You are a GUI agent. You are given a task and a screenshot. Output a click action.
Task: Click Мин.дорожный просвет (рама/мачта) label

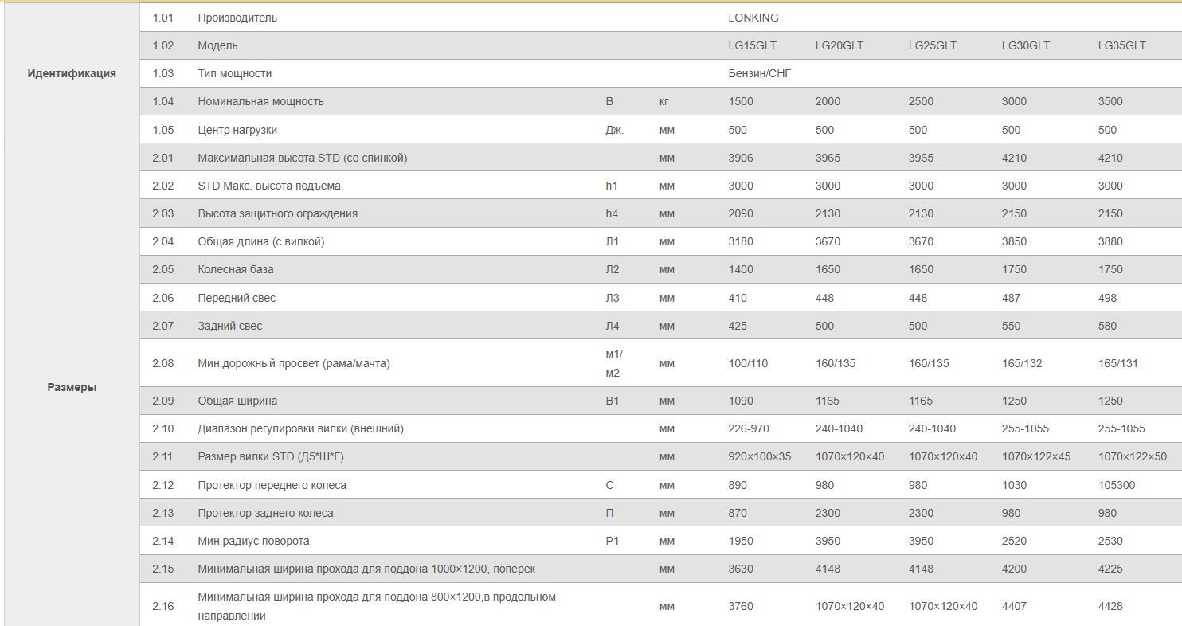(294, 363)
